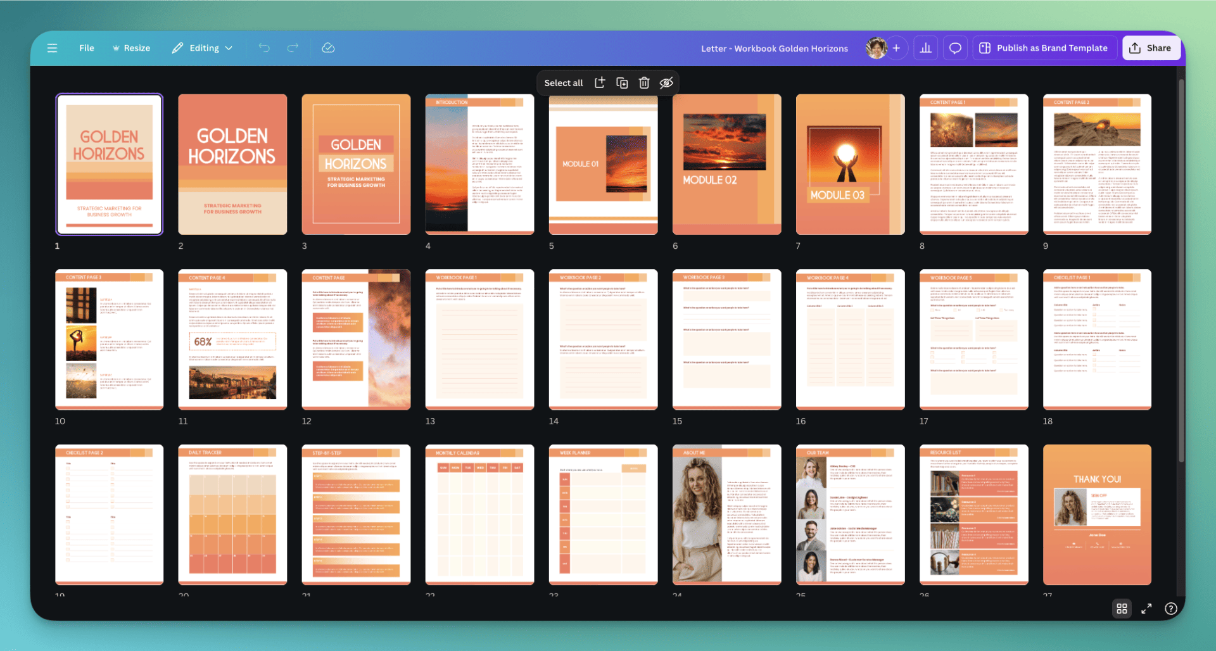Open the hamburger main menu

coord(53,48)
